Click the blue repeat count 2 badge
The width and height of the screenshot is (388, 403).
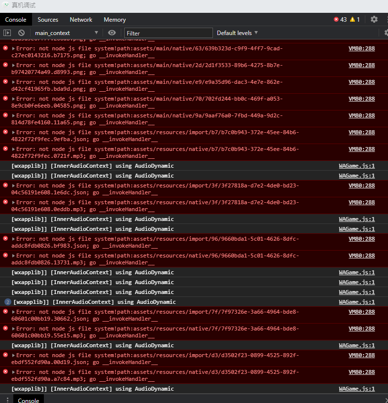point(8,302)
